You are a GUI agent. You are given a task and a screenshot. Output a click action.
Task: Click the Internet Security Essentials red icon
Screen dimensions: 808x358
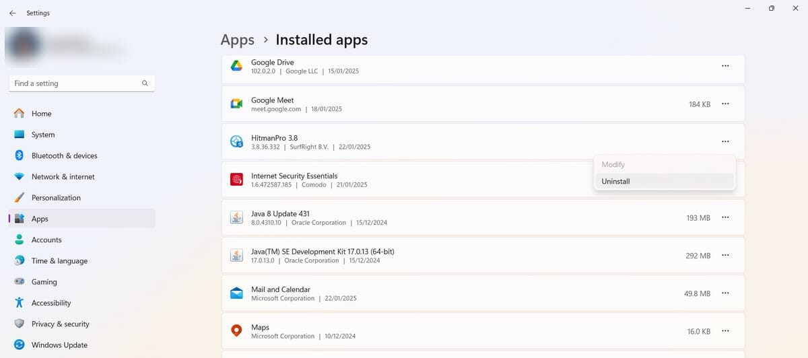(x=236, y=179)
